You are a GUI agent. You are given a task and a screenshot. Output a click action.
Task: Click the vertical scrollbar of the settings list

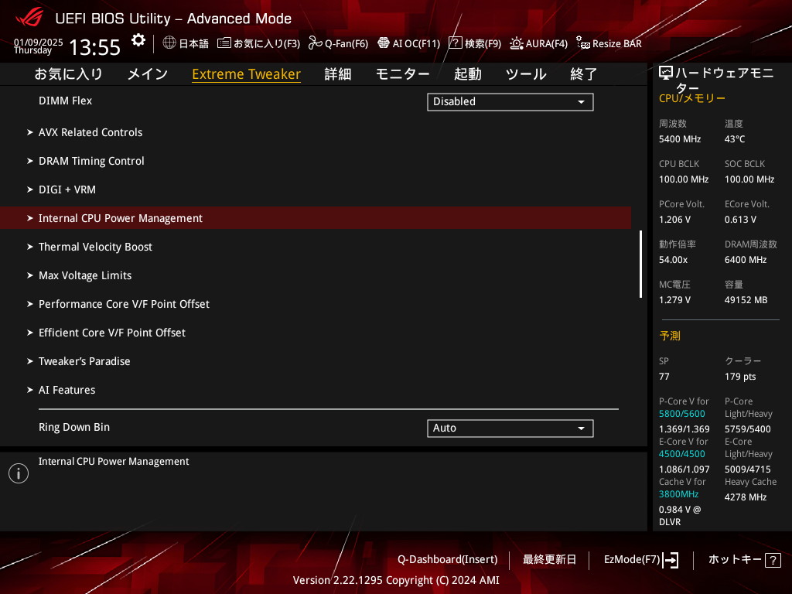[x=640, y=264]
